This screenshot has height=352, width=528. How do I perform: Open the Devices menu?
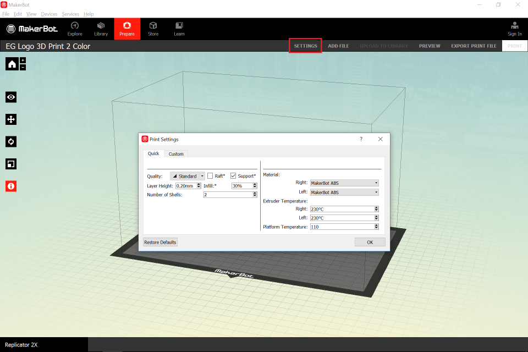click(x=49, y=14)
